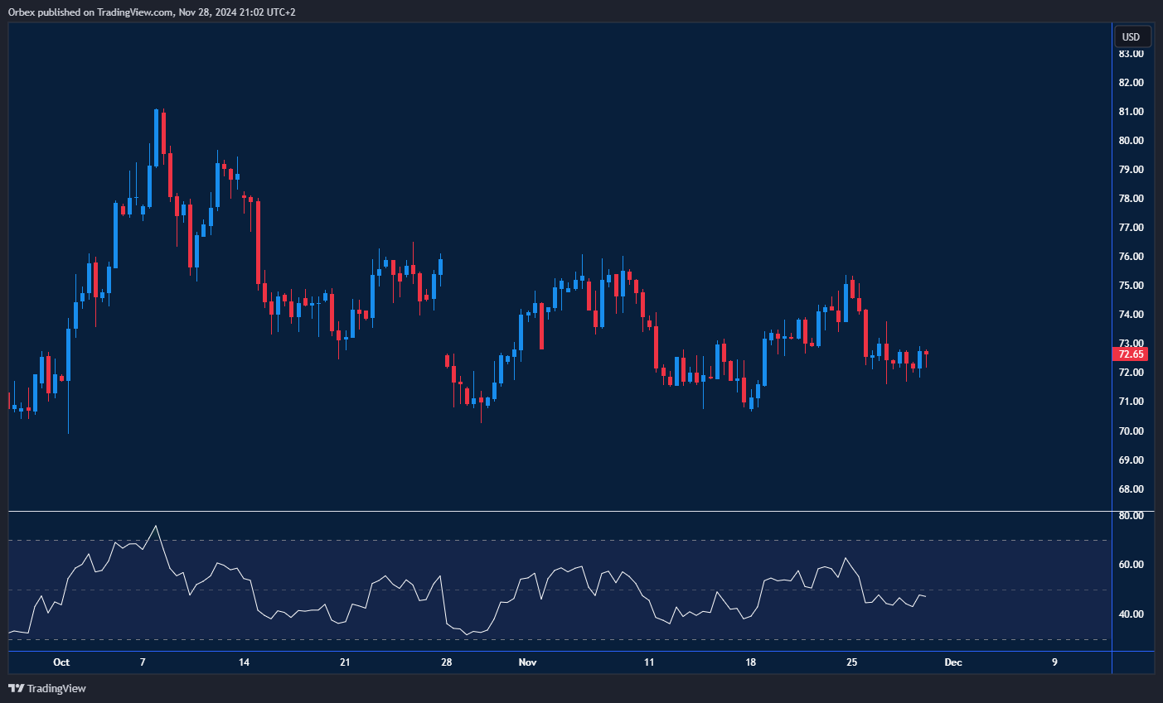Click the latest red candle near 72.65
The width and height of the screenshot is (1163, 703).
926,353
